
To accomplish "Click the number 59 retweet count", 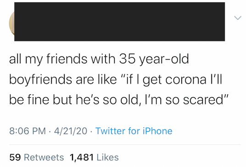I will point(15,157).
